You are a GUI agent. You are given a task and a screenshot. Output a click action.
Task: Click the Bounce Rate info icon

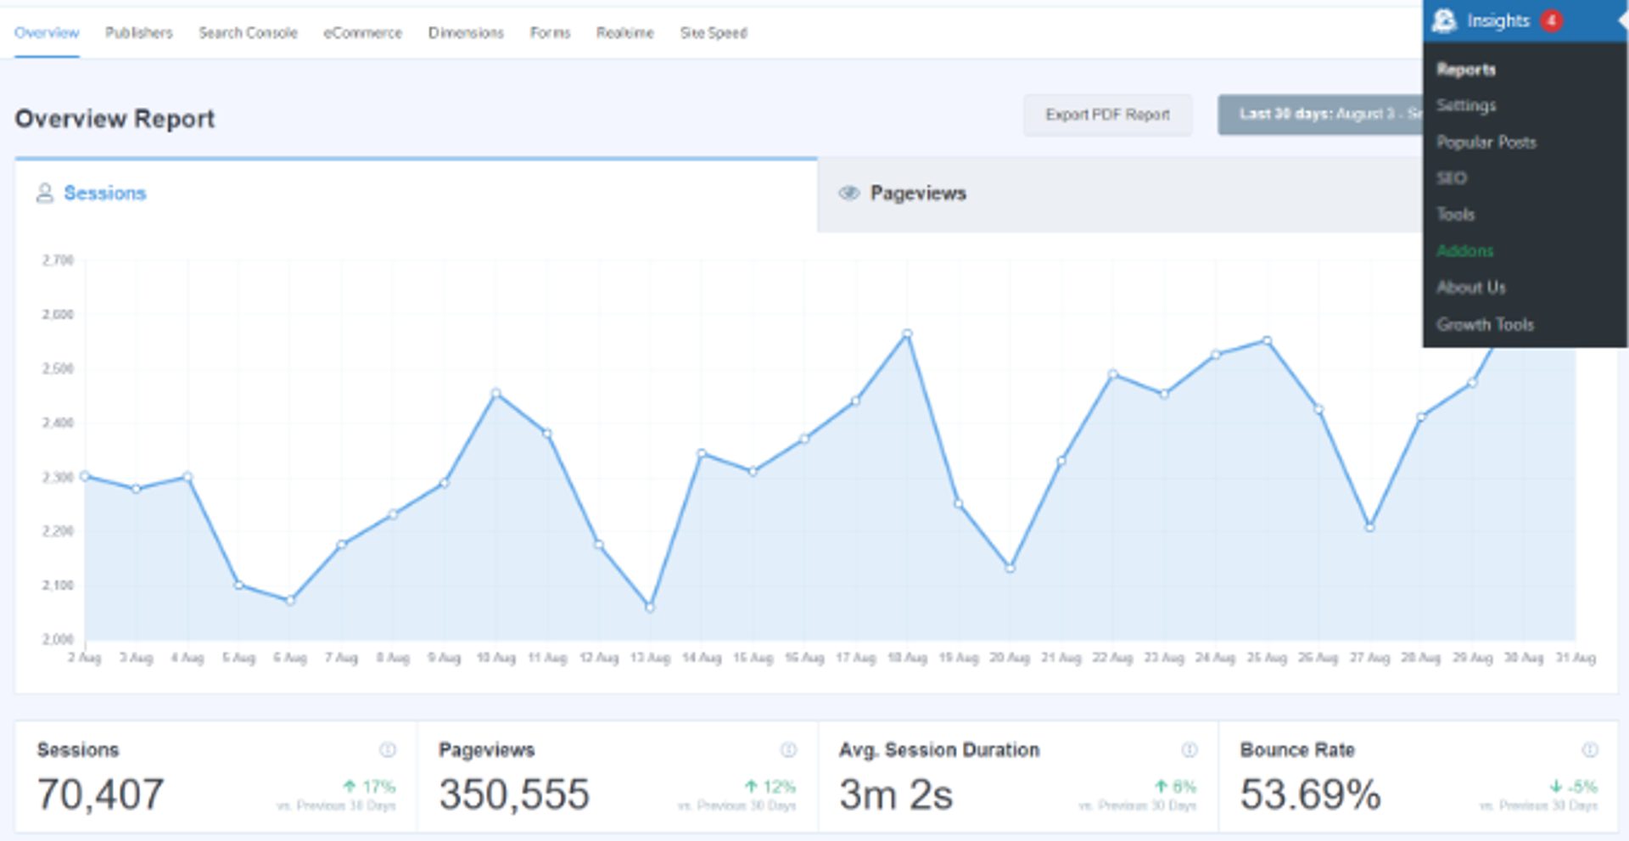pos(1592,749)
